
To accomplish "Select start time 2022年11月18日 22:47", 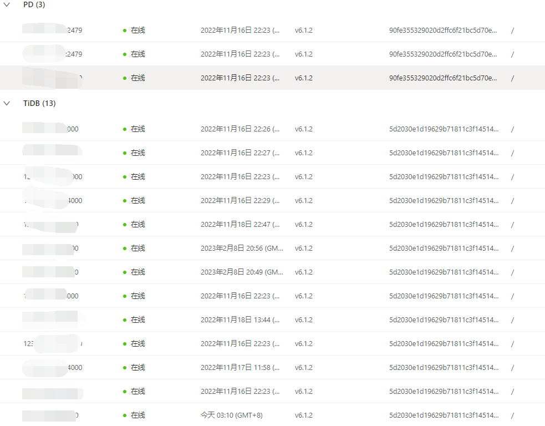I will point(240,225).
